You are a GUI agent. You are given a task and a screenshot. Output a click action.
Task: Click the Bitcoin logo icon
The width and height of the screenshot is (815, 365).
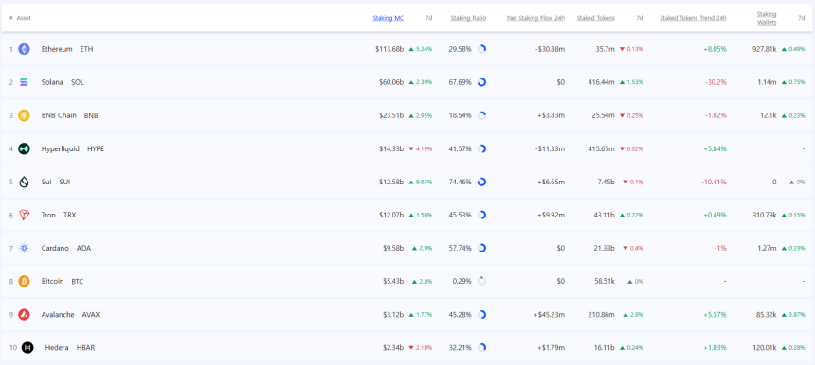tap(24, 282)
